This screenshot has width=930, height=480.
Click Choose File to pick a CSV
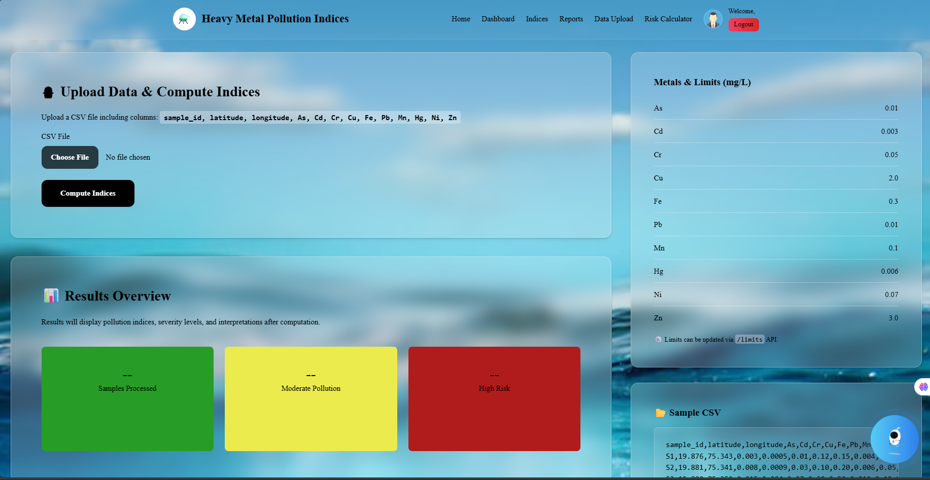point(70,157)
